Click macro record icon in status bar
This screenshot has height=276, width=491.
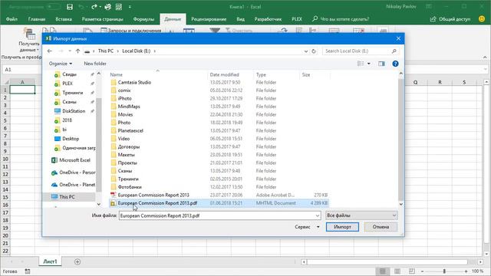pyautogui.click(x=28, y=271)
